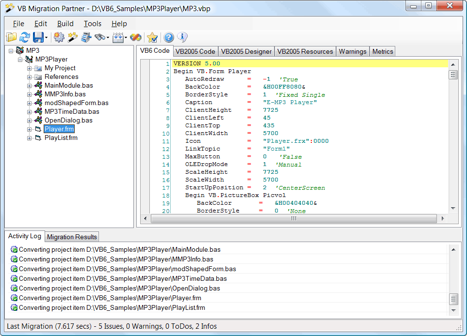This screenshot has width=467, height=336.
Task: Click the star with checkmark icon
Action: tap(152, 37)
